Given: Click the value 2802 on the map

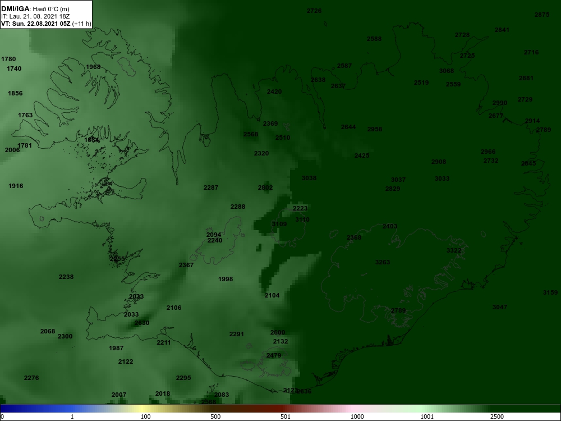Looking at the screenshot, I should pyautogui.click(x=265, y=187).
